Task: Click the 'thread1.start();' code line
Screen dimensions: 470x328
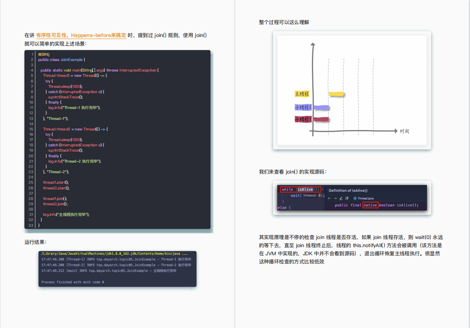Action: [56, 182]
